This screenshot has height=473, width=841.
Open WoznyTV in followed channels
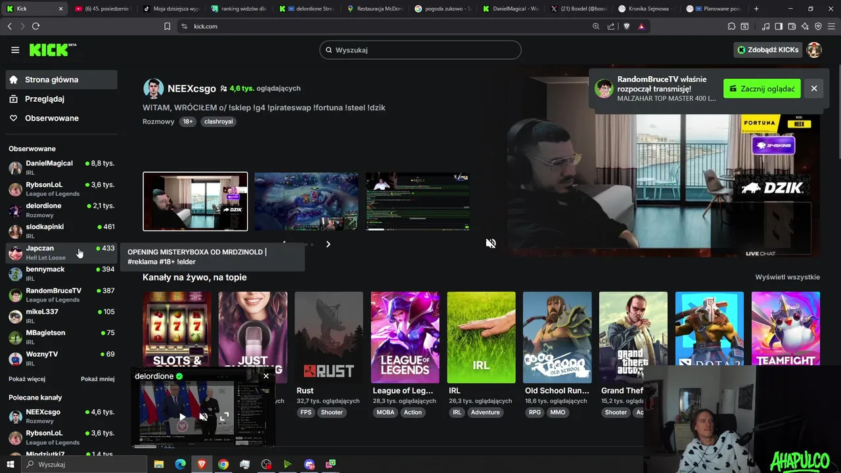click(x=61, y=359)
